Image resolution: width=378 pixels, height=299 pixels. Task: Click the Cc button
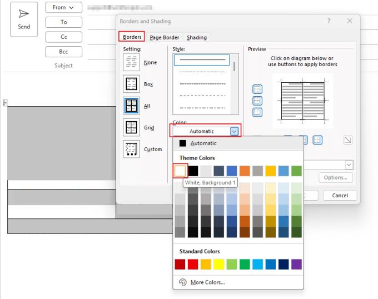coord(63,37)
